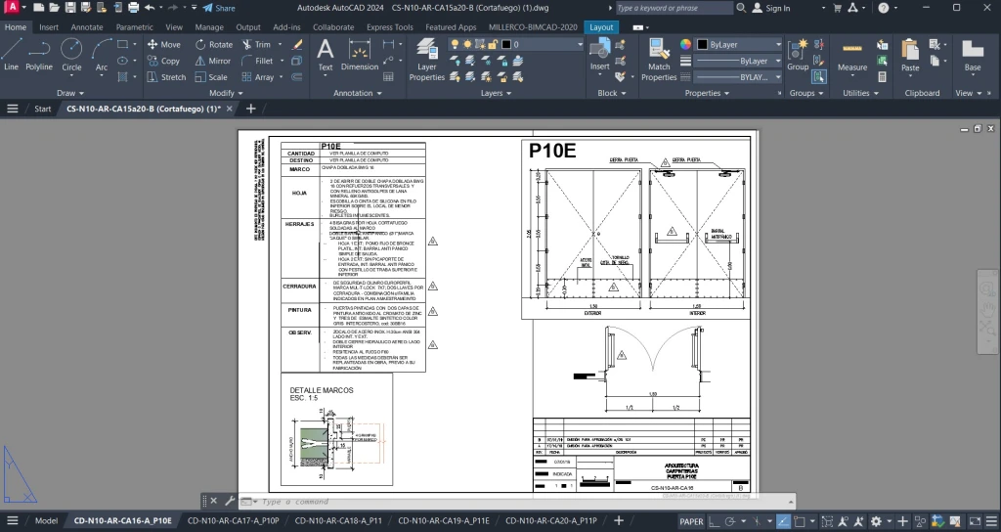Screen dimensions: 1001x532
Task: Toggle 2D Object Snap in status bar
Action: point(800,521)
